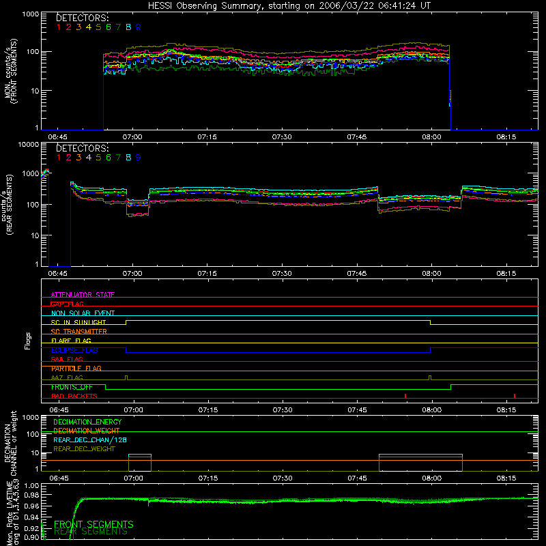Select green detector 6 in rear segments legend
Viewport: 546px width, 546px height.
point(109,158)
